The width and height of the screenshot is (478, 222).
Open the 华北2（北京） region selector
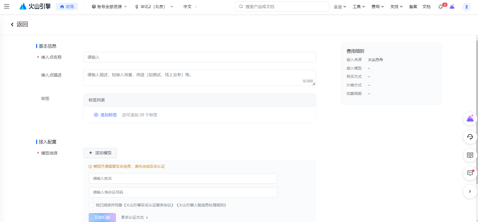coord(154,7)
